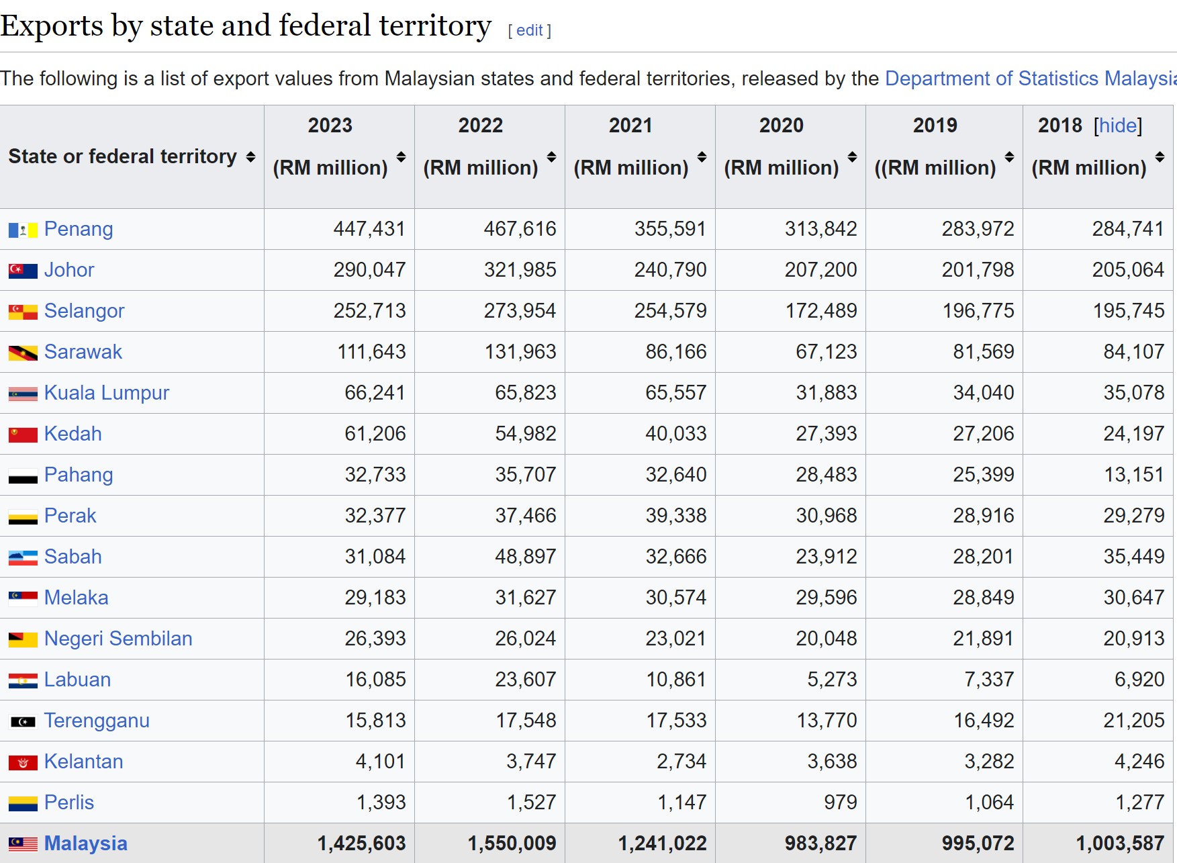Click the Perlis flag icon
The height and width of the screenshot is (863, 1177).
pyautogui.click(x=23, y=803)
